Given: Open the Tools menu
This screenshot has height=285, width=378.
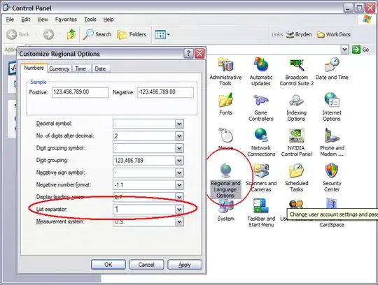Looking at the screenshot, I should [90, 20].
